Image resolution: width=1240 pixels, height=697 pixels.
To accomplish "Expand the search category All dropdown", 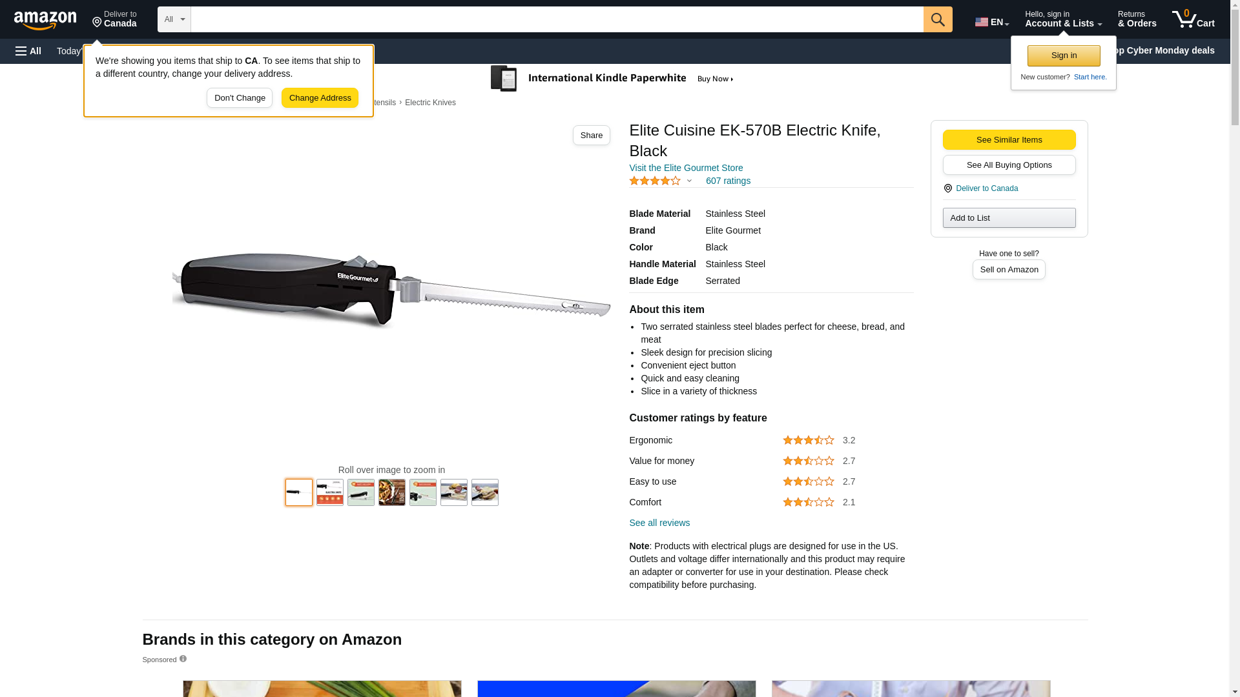I will pos(174,19).
